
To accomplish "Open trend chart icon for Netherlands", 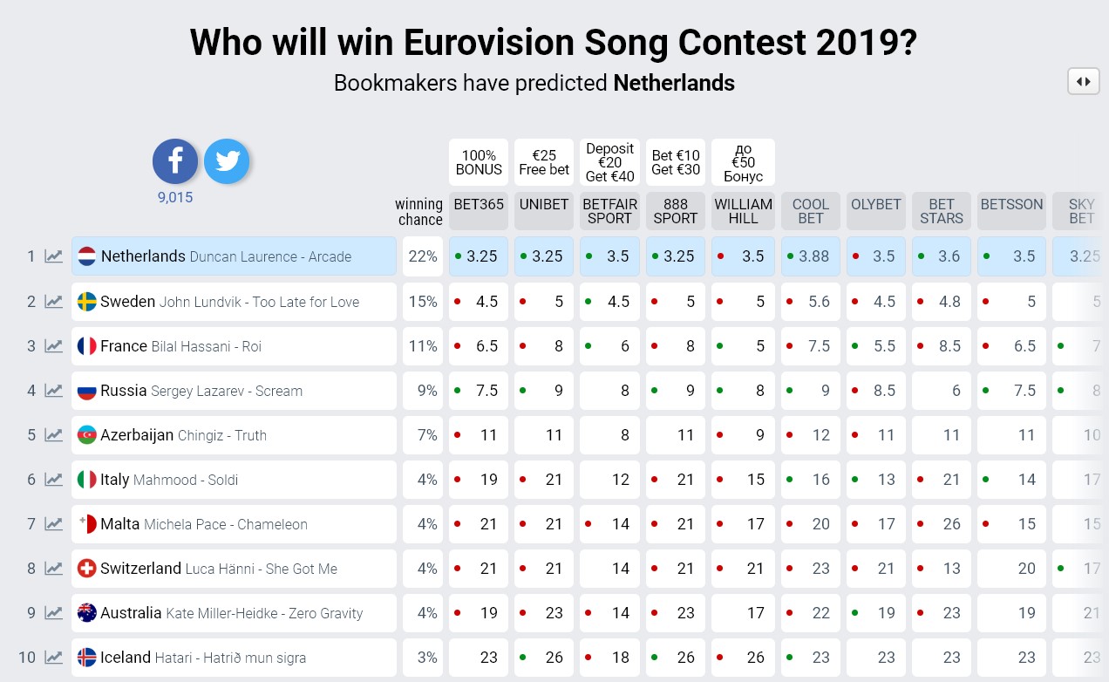I will pos(54,256).
